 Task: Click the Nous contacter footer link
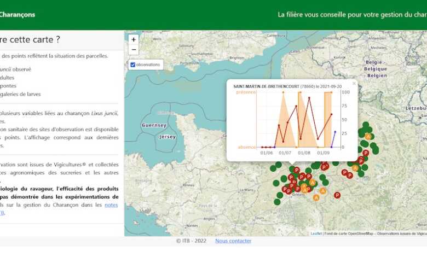(x=233, y=241)
